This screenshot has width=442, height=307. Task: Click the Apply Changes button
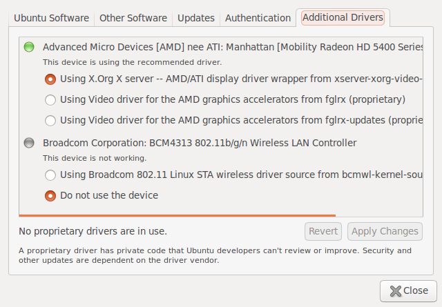click(385, 231)
